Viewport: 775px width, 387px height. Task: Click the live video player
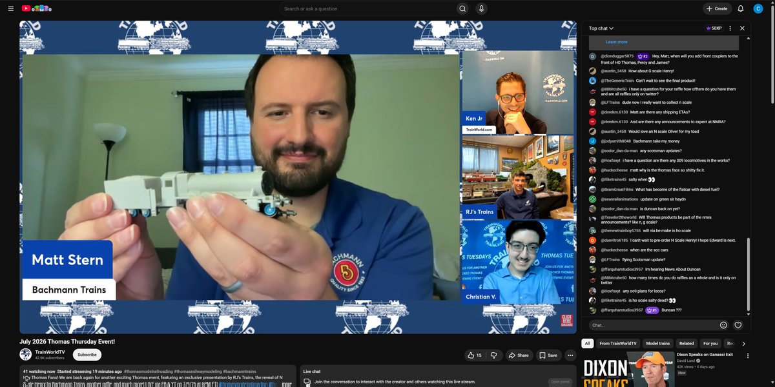[298, 177]
